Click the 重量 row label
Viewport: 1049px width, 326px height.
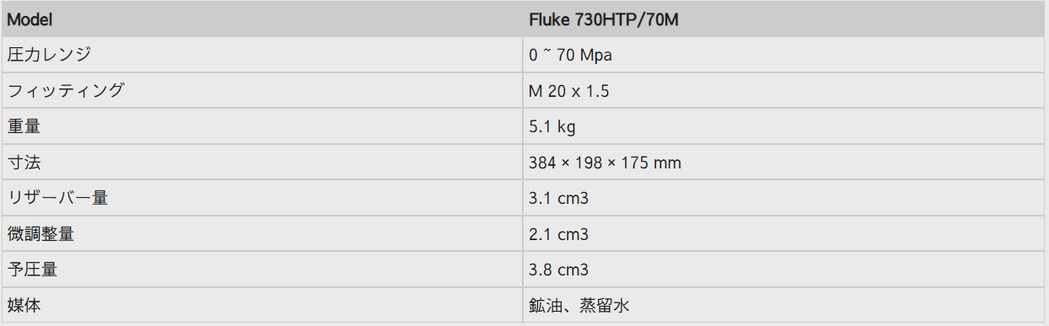[x=24, y=126]
